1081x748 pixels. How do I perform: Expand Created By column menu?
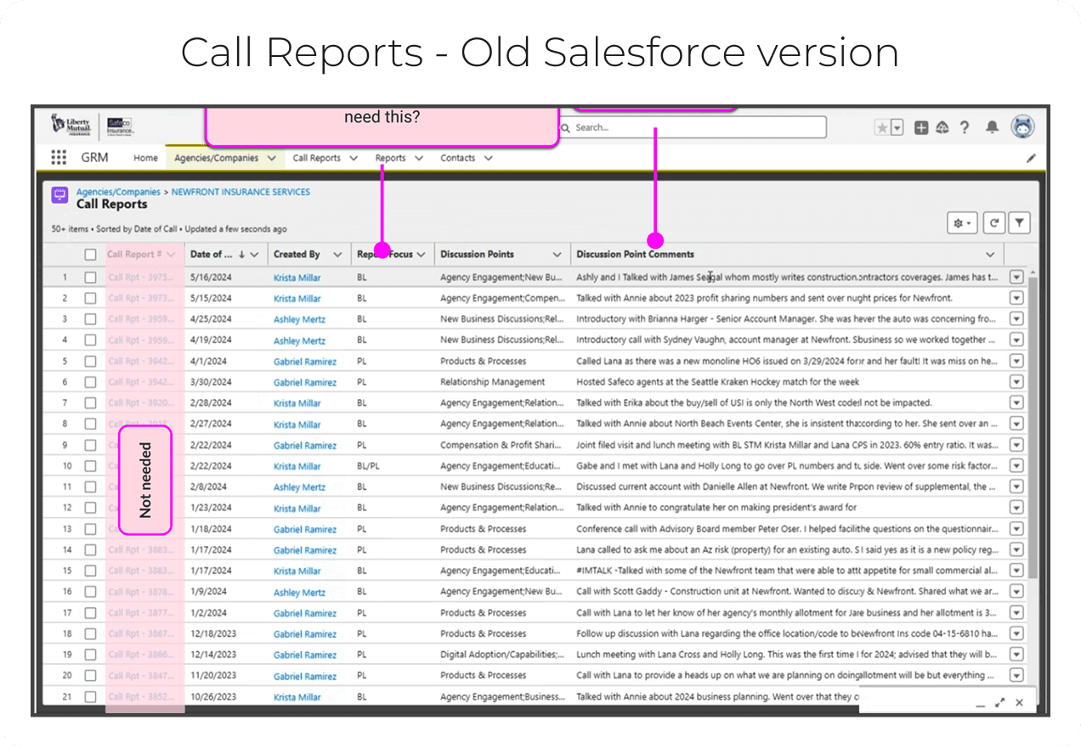(x=337, y=255)
